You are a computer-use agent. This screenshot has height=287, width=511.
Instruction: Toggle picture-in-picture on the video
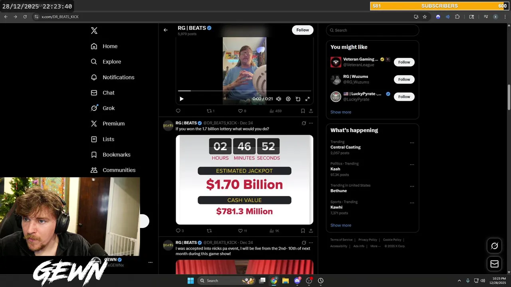pyautogui.click(x=298, y=99)
